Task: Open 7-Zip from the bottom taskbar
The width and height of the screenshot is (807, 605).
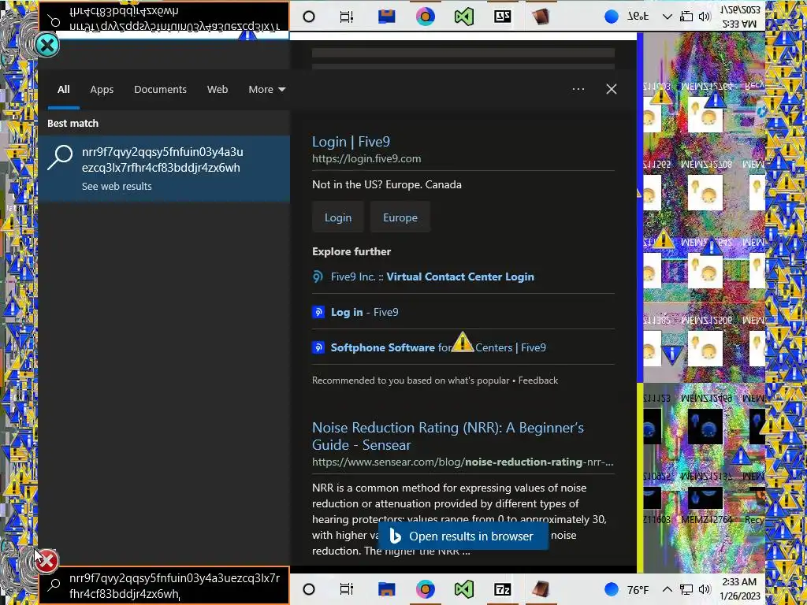Action: click(x=502, y=589)
